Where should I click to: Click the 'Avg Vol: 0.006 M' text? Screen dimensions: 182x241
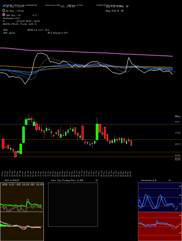click(x=117, y=7)
